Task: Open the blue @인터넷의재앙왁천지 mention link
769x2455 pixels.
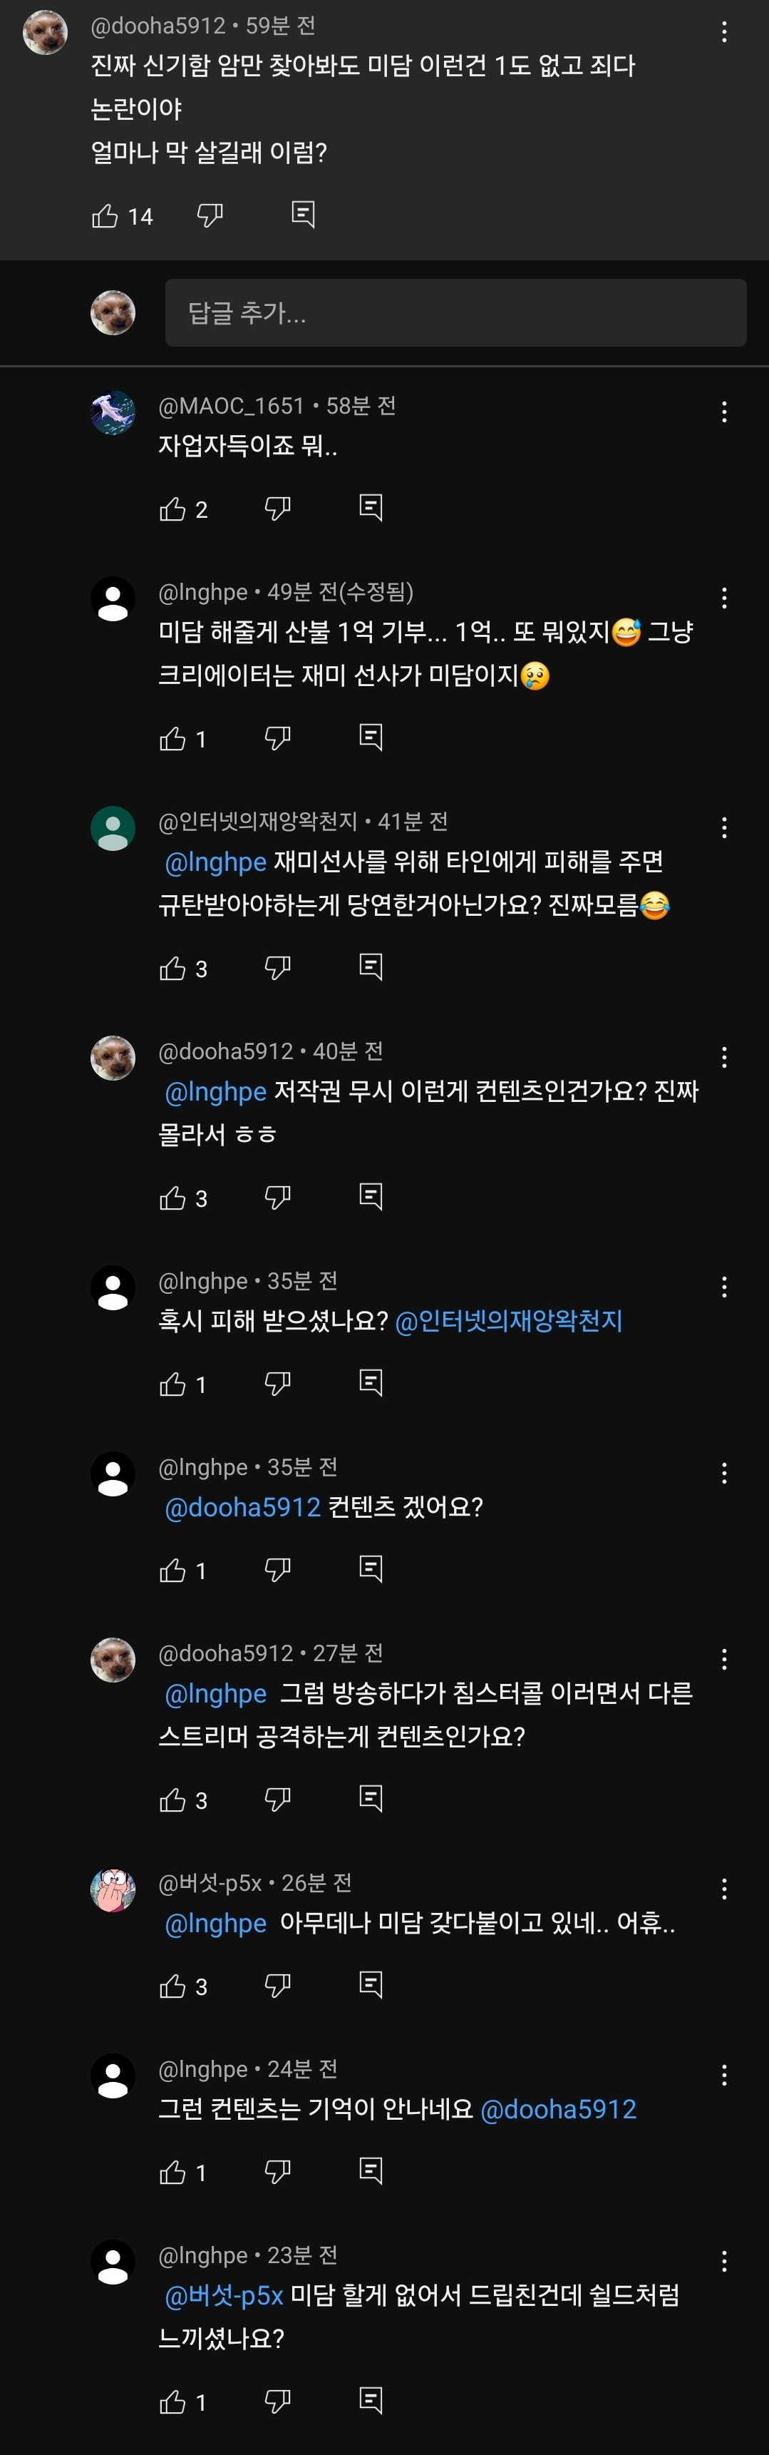Action: (x=508, y=1321)
